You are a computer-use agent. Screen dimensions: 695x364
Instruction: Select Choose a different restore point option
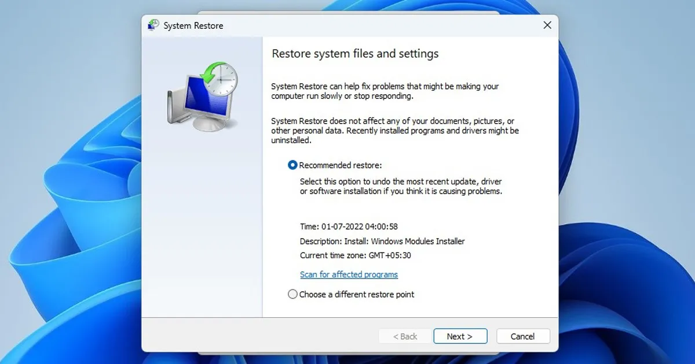[x=351, y=294]
